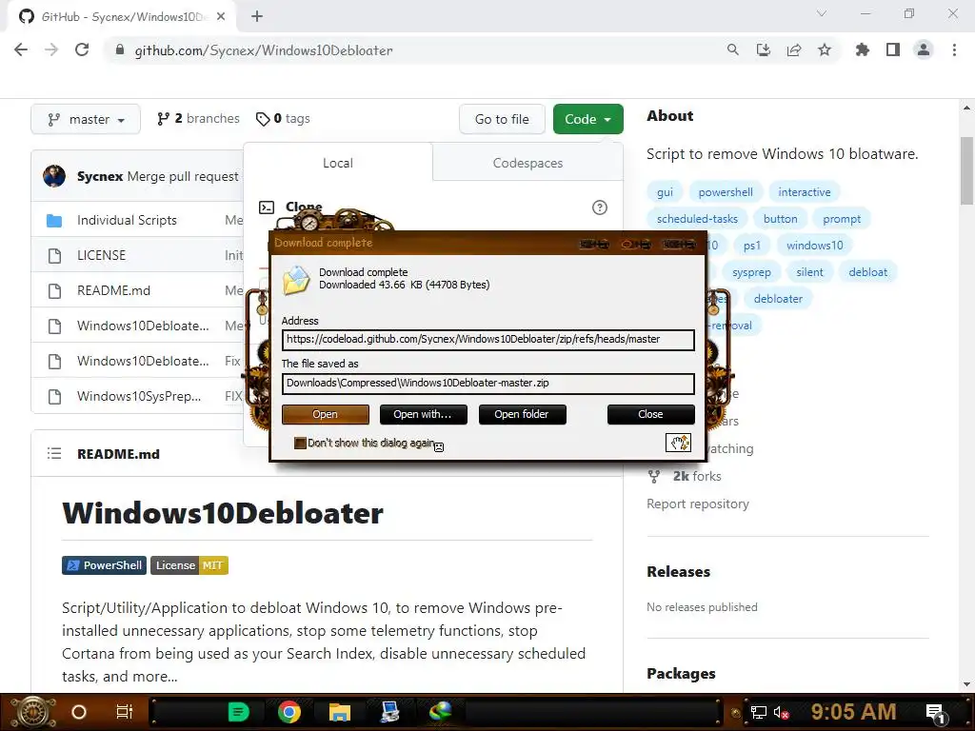This screenshot has width=975, height=731.
Task: Click the Chrome tab search chevron
Action: 822,13
